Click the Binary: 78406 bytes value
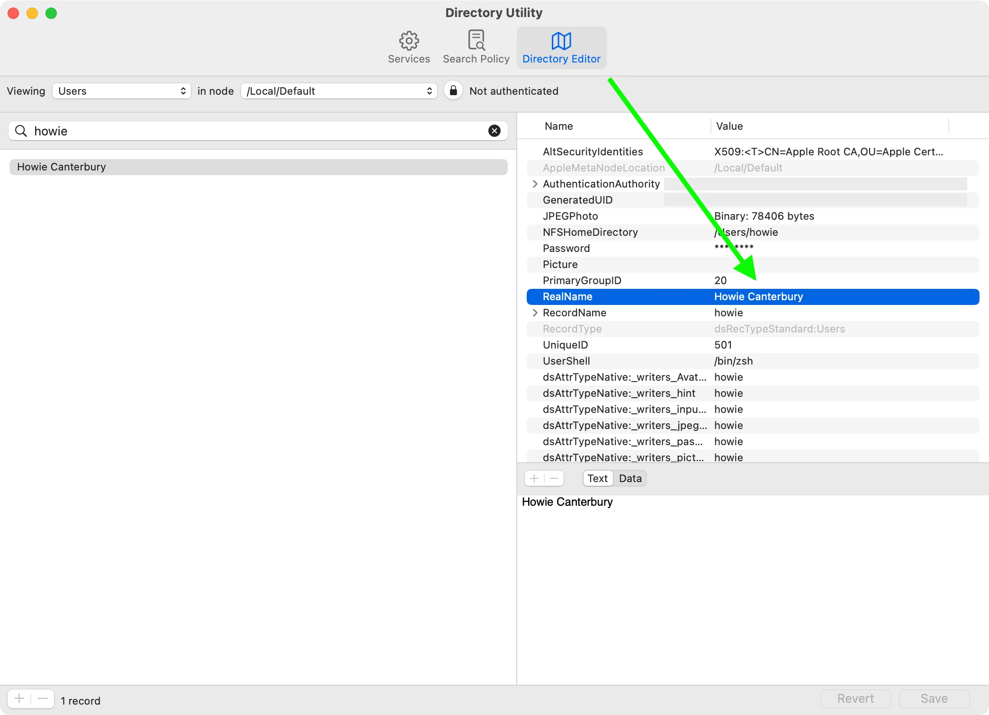Screen dimensions: 989x715 click(x=764, y=216)
